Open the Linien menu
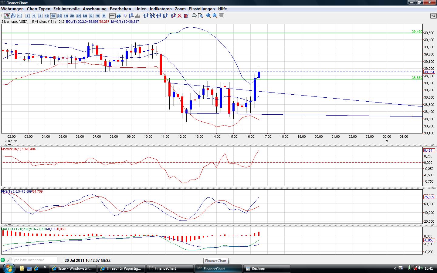 pos(141,9)
